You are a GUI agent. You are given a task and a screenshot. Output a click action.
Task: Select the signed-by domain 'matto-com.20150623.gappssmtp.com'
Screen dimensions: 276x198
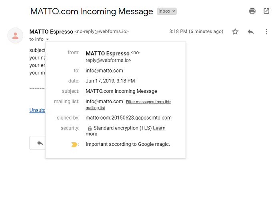[128, 118]
